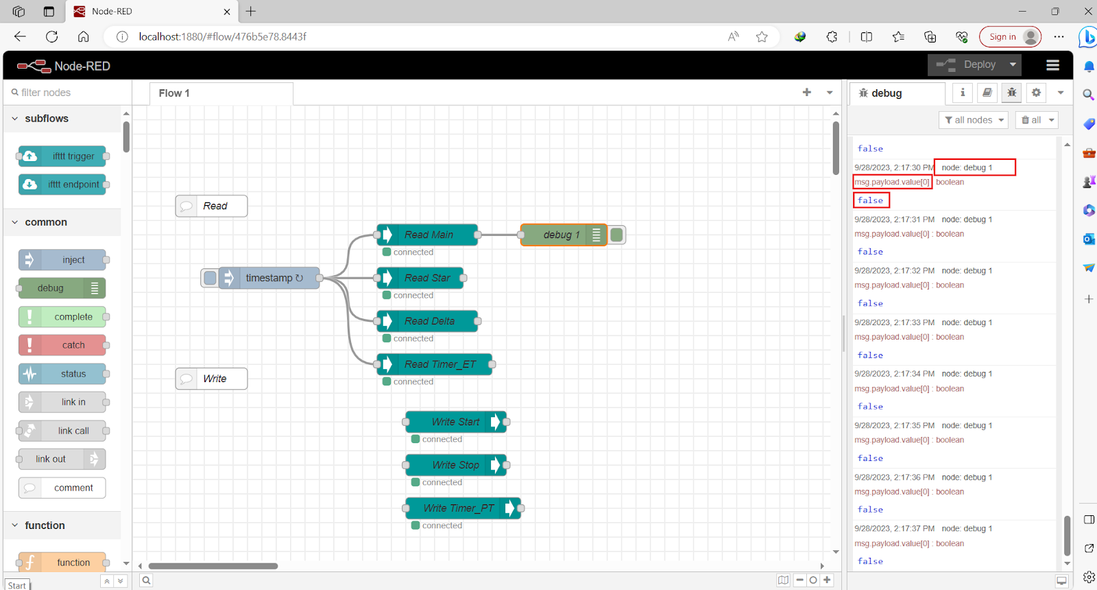The height and width of the screenshot is (590, 1097).
Task: Select the Write Timer_PT node
Action: pyautogui.click(x=463, y=508)
